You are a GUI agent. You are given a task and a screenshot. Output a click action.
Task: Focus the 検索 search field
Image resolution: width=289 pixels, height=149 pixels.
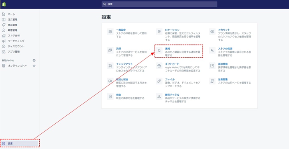(159, 4)
